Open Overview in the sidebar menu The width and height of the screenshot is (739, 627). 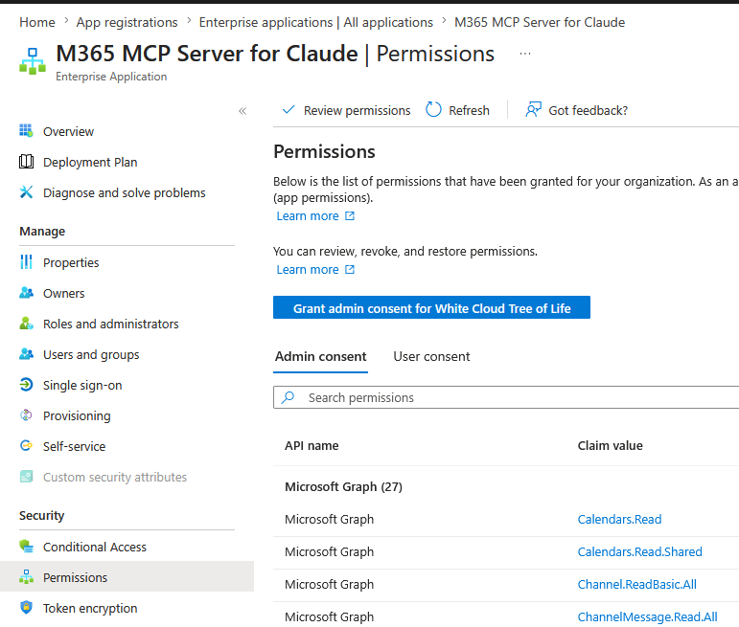pos(68,131)
